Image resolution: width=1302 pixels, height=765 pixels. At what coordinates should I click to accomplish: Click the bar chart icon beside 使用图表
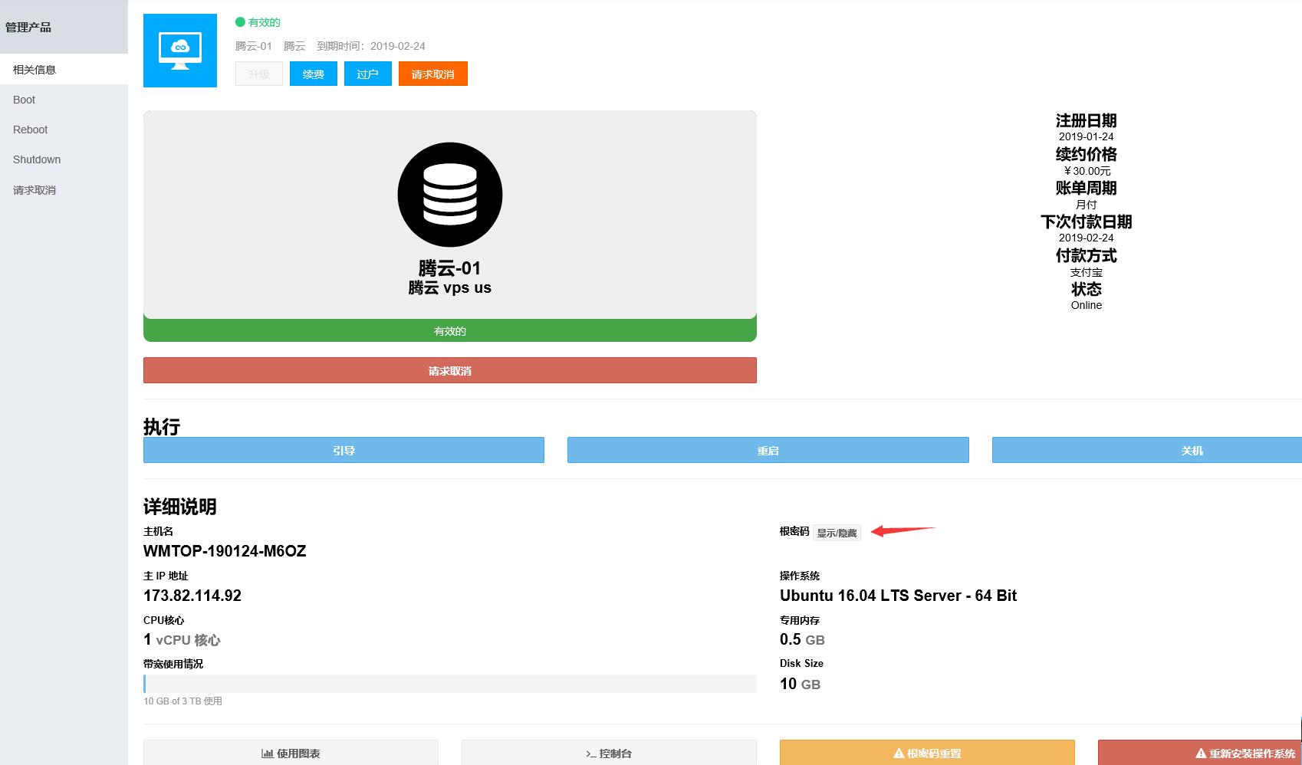tap(267, 754)
